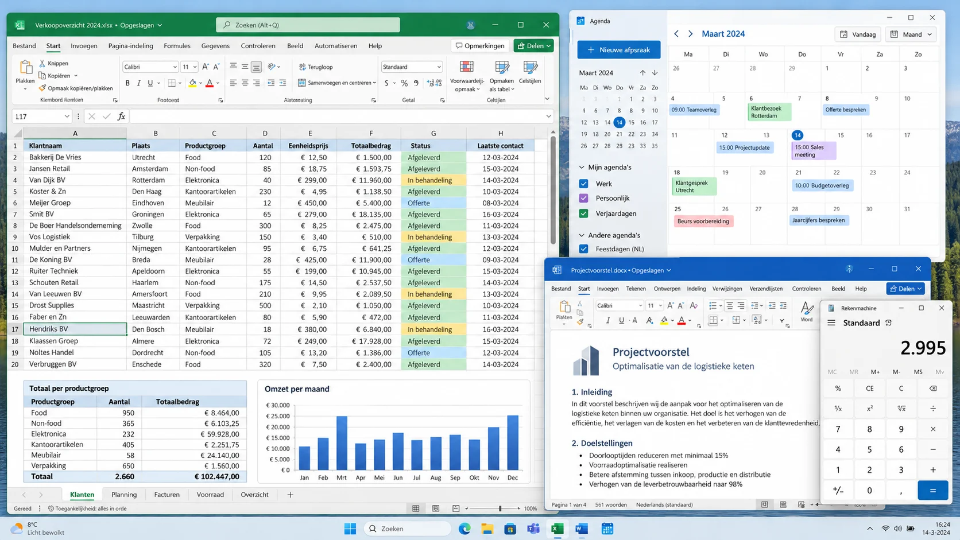Viewport: 960px width, 540px height.
Task: Go to next month in Agenda
Action: coord(690,34)
